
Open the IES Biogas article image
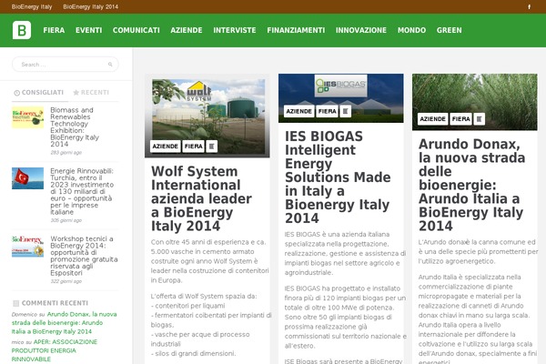[x=341, y=98]
